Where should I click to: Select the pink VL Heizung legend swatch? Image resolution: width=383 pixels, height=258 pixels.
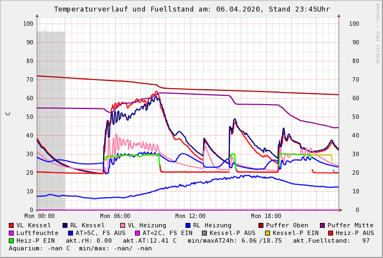123,225
